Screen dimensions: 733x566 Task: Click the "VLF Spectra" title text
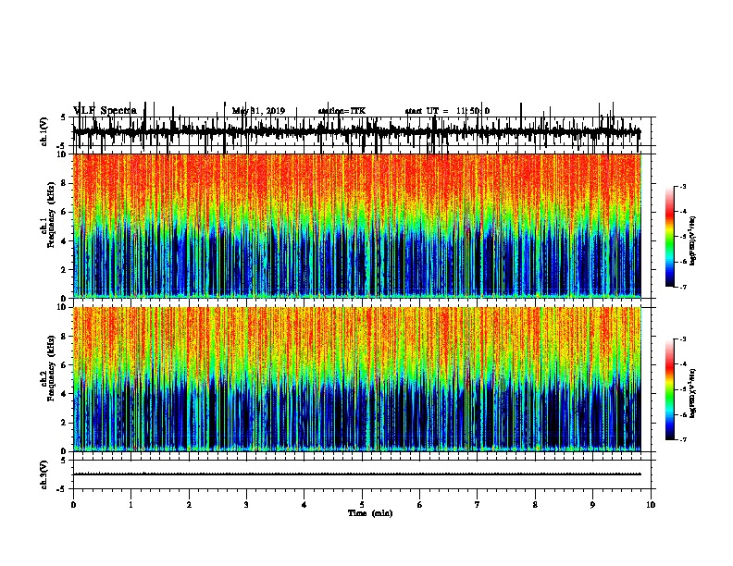pyautogui.click(x=105, y=110)
